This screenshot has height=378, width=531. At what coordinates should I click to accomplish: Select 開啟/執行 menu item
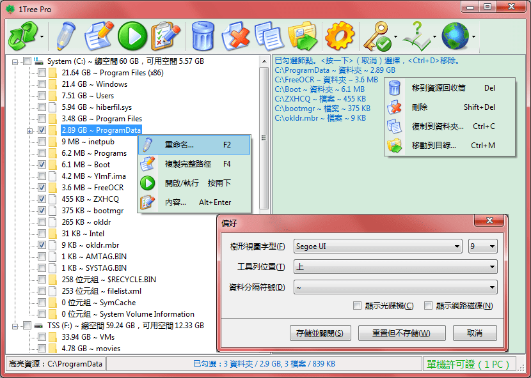(194, 183)
